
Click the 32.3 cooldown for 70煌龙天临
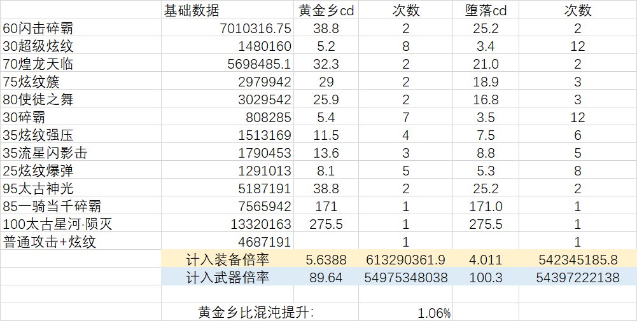(x=326, y=64)
